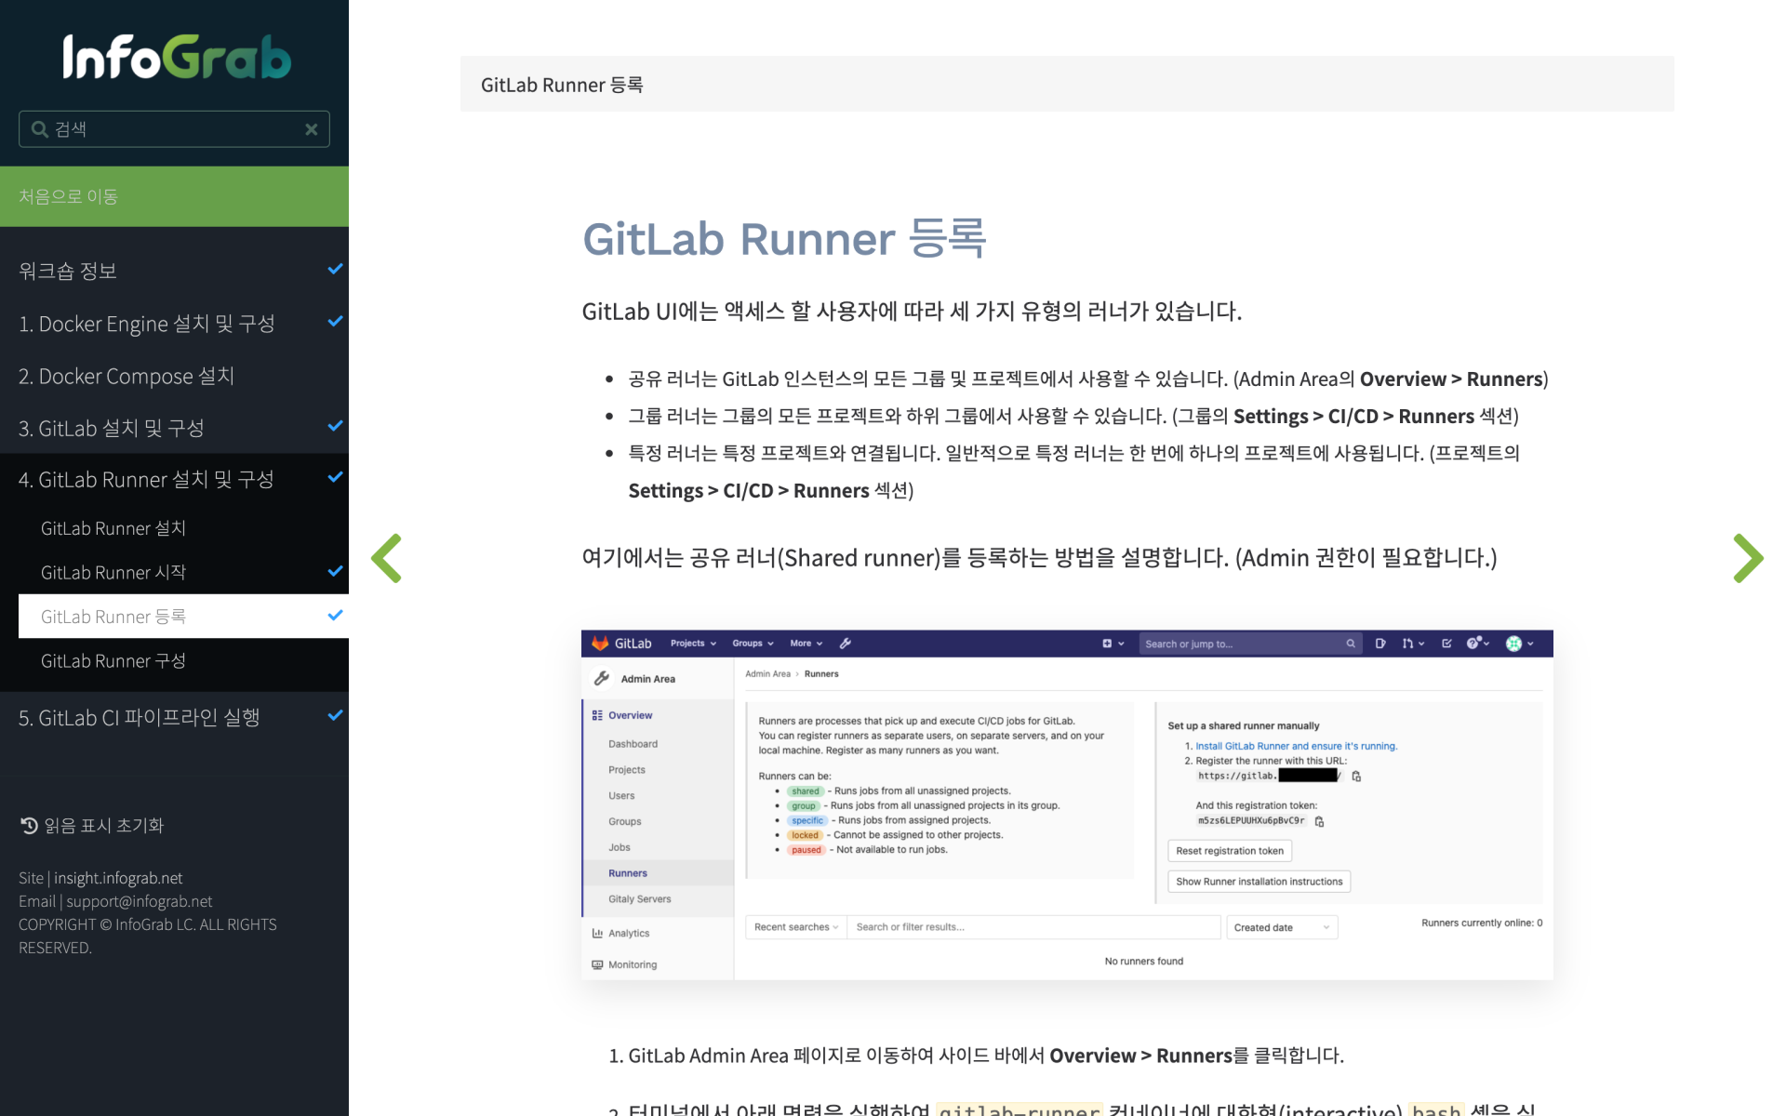Click Show Runner installation instructions button
Viewport: 1786px width, 1116px height.
point(1259,882)
